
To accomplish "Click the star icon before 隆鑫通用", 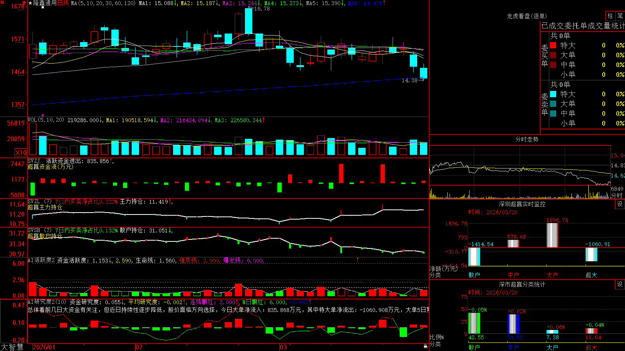I will (x=30, y=3).
